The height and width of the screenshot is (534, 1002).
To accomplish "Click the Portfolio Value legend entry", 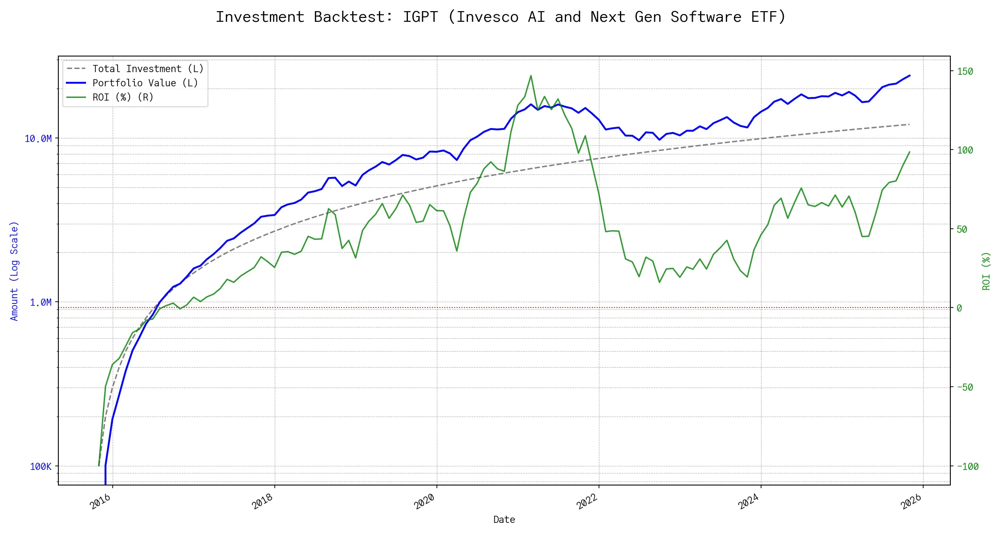I will pyautogui.click(x=145, y=83).
